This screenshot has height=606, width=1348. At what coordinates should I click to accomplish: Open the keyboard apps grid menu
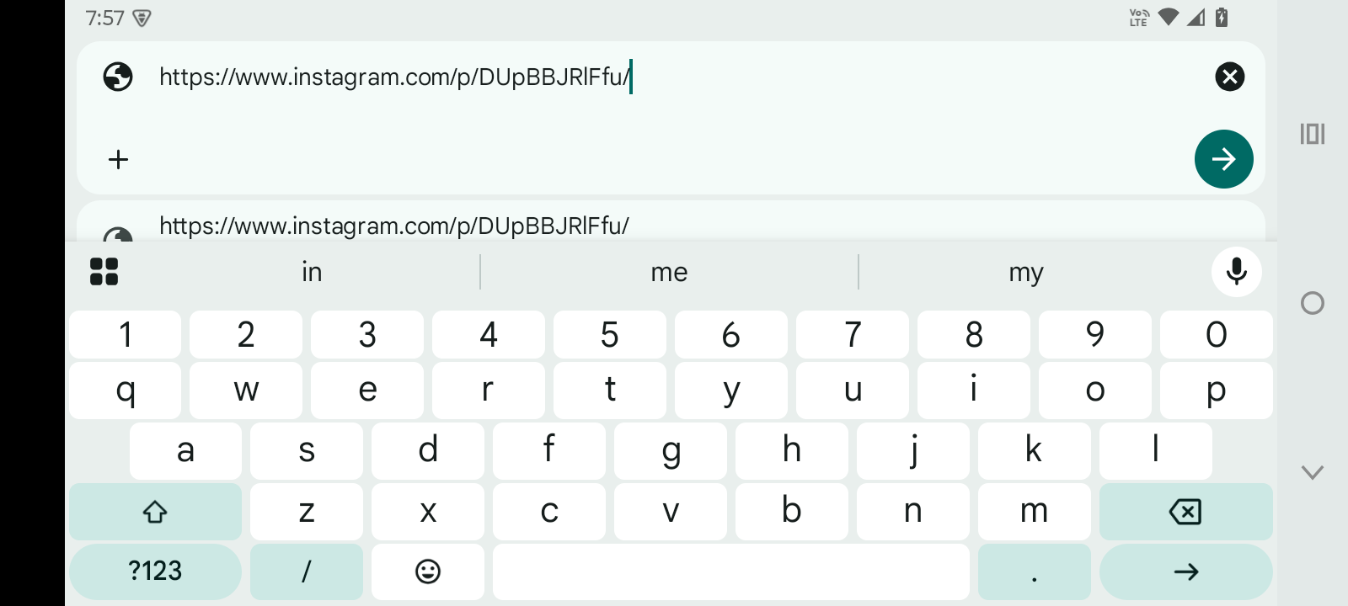coord(104,272)
